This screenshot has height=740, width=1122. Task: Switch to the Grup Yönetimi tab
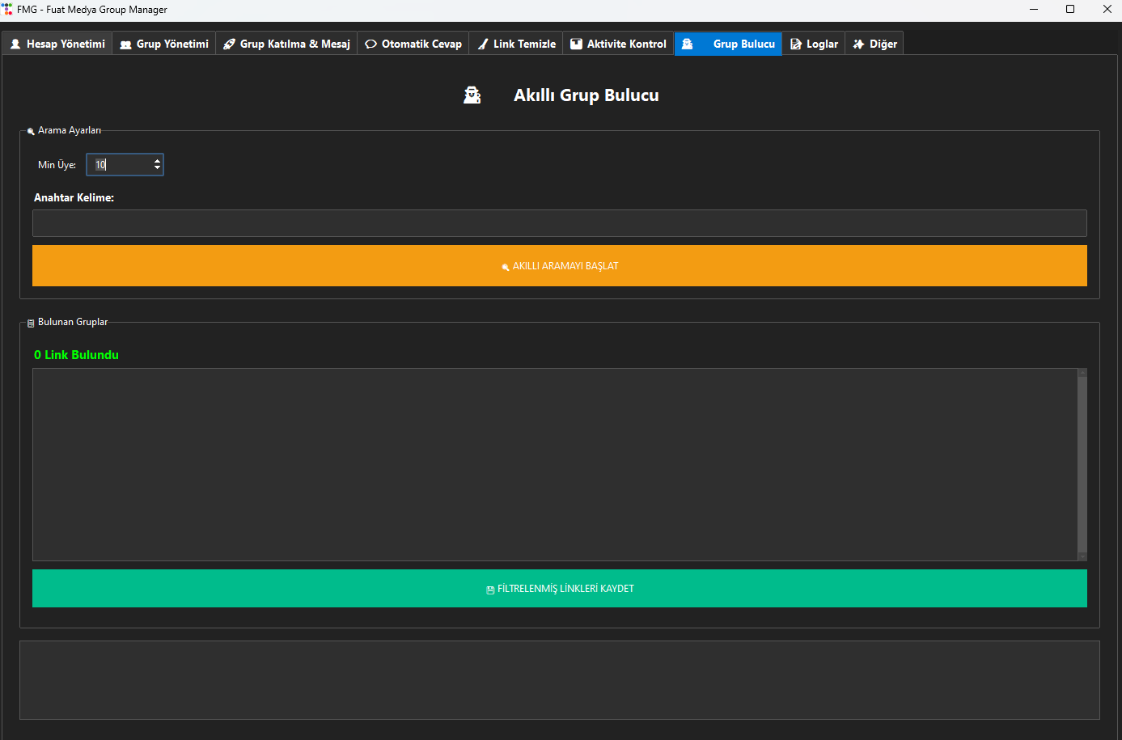tap(164, 44)
